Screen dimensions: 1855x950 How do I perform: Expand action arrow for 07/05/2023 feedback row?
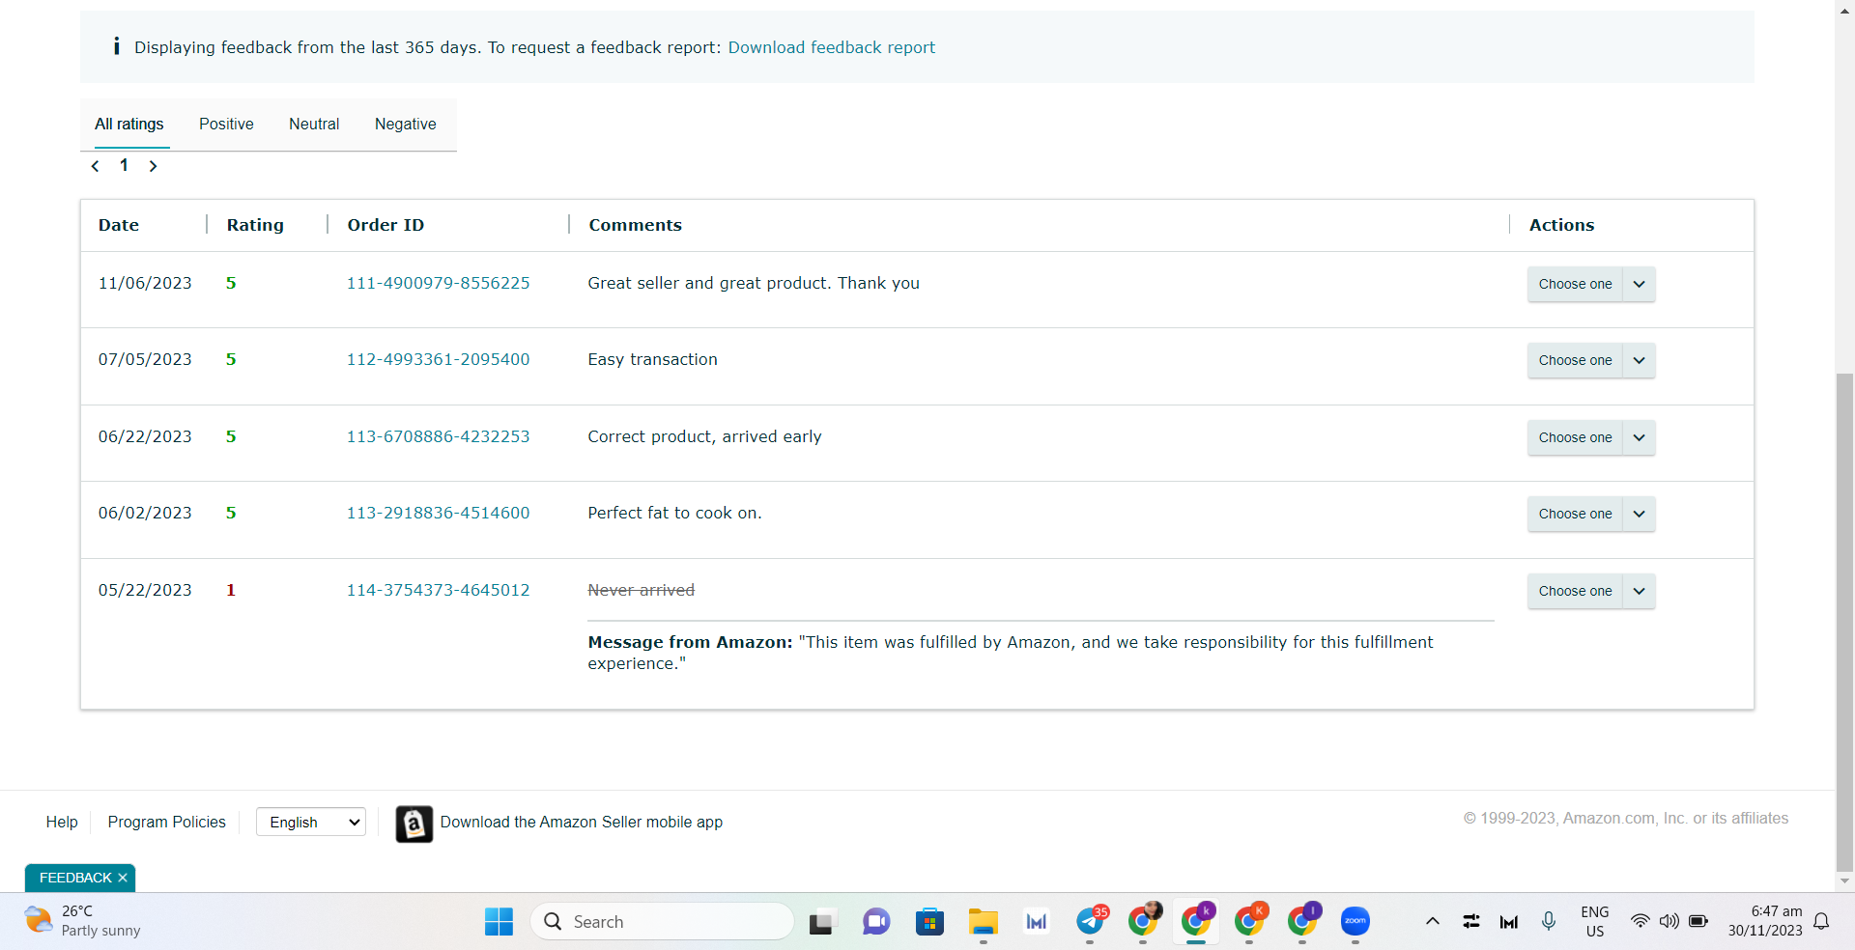1639,360
